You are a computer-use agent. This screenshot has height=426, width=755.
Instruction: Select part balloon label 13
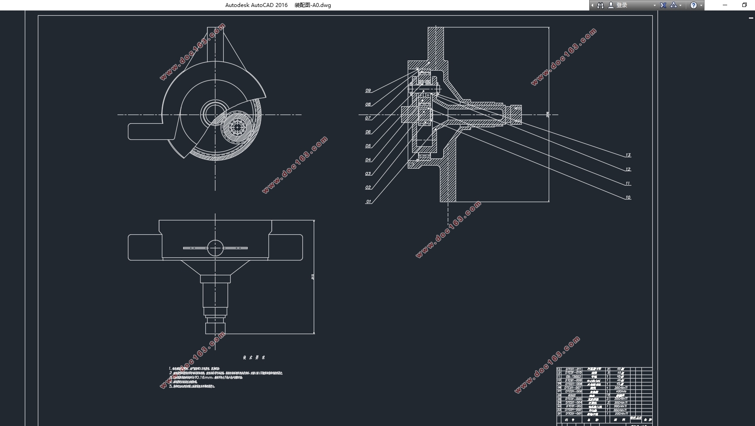click(628, 155)
